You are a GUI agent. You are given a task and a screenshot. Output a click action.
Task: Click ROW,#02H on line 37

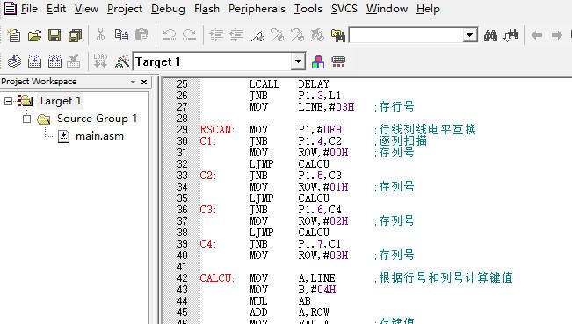pos(323,221)
